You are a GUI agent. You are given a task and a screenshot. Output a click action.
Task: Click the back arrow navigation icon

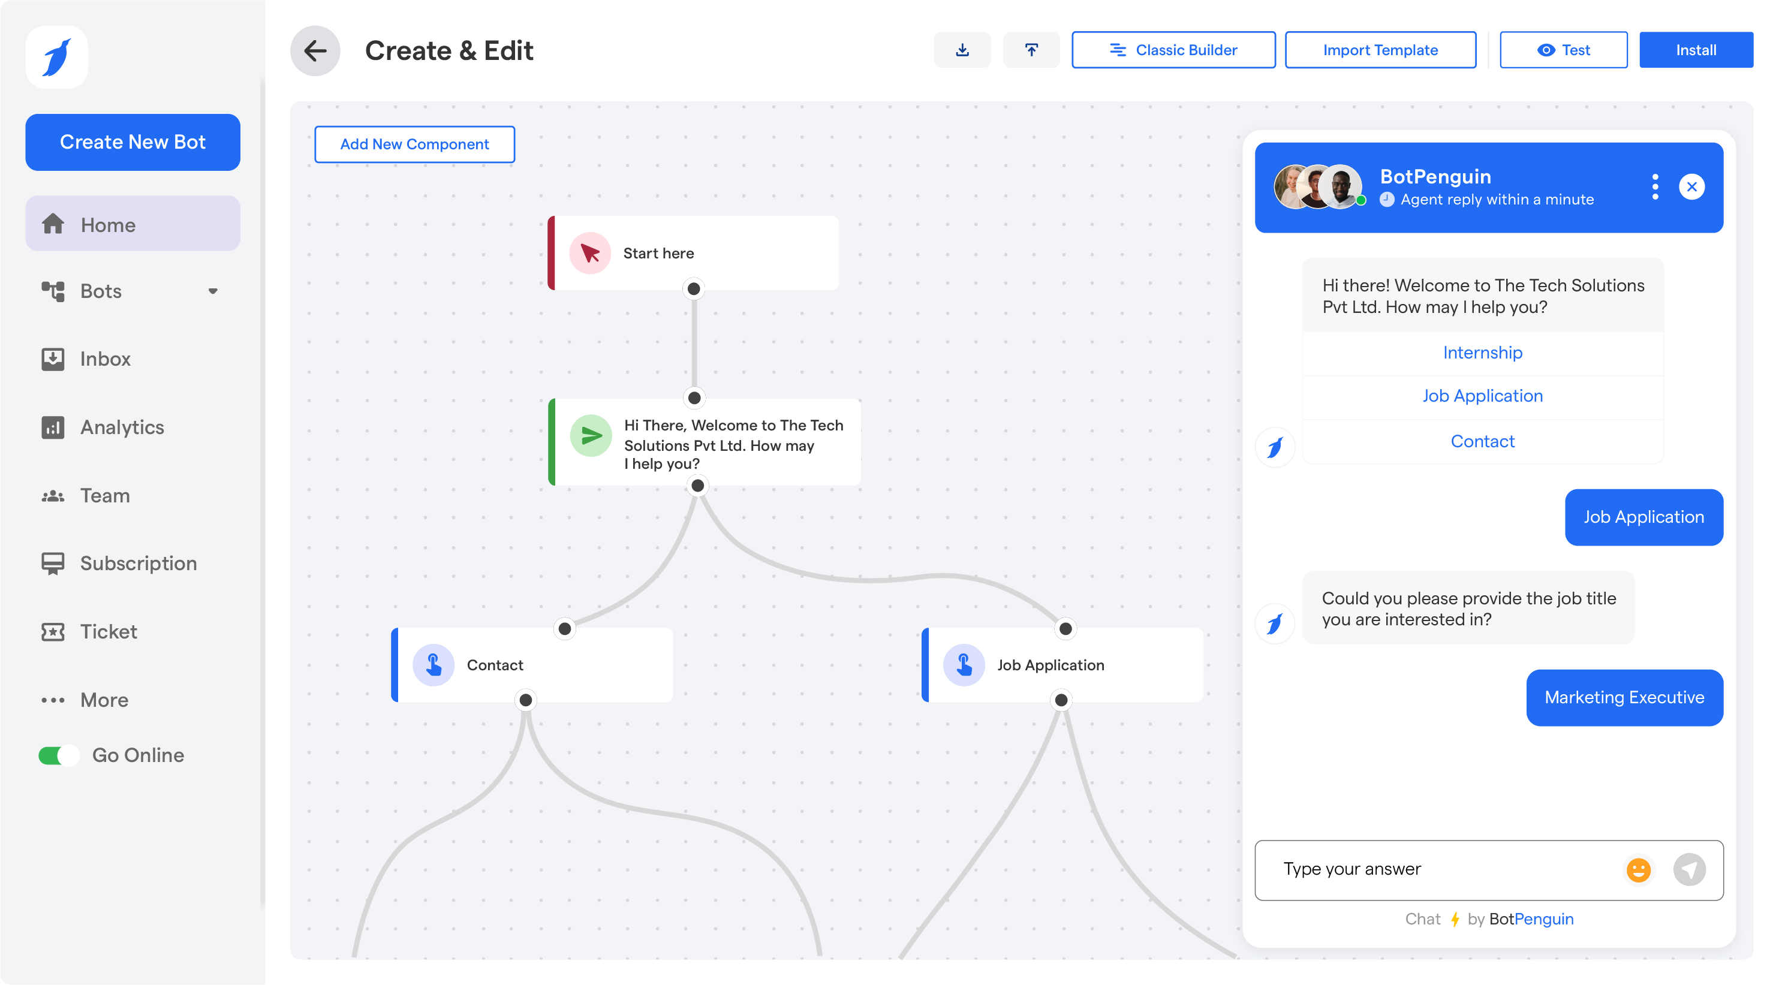(315, 50)
